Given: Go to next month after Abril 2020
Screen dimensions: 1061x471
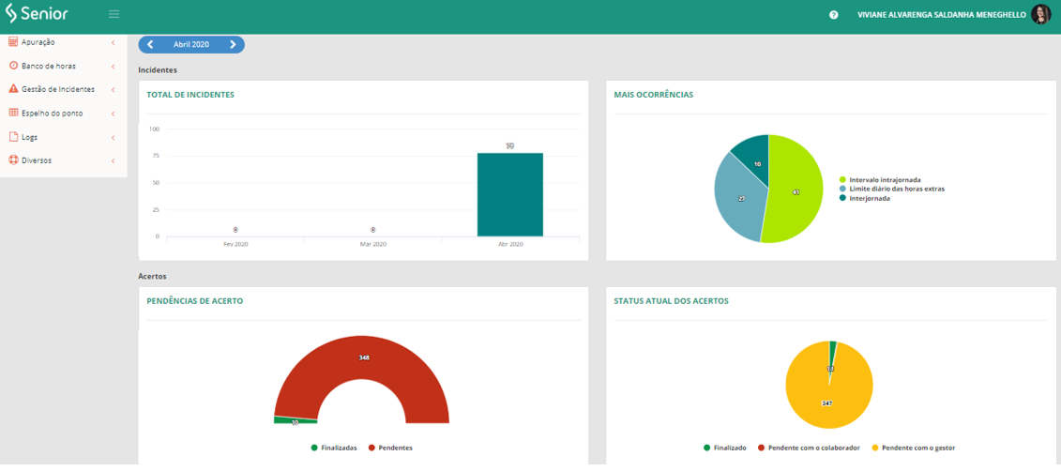Looking at the screenshot, I should 234,44.
